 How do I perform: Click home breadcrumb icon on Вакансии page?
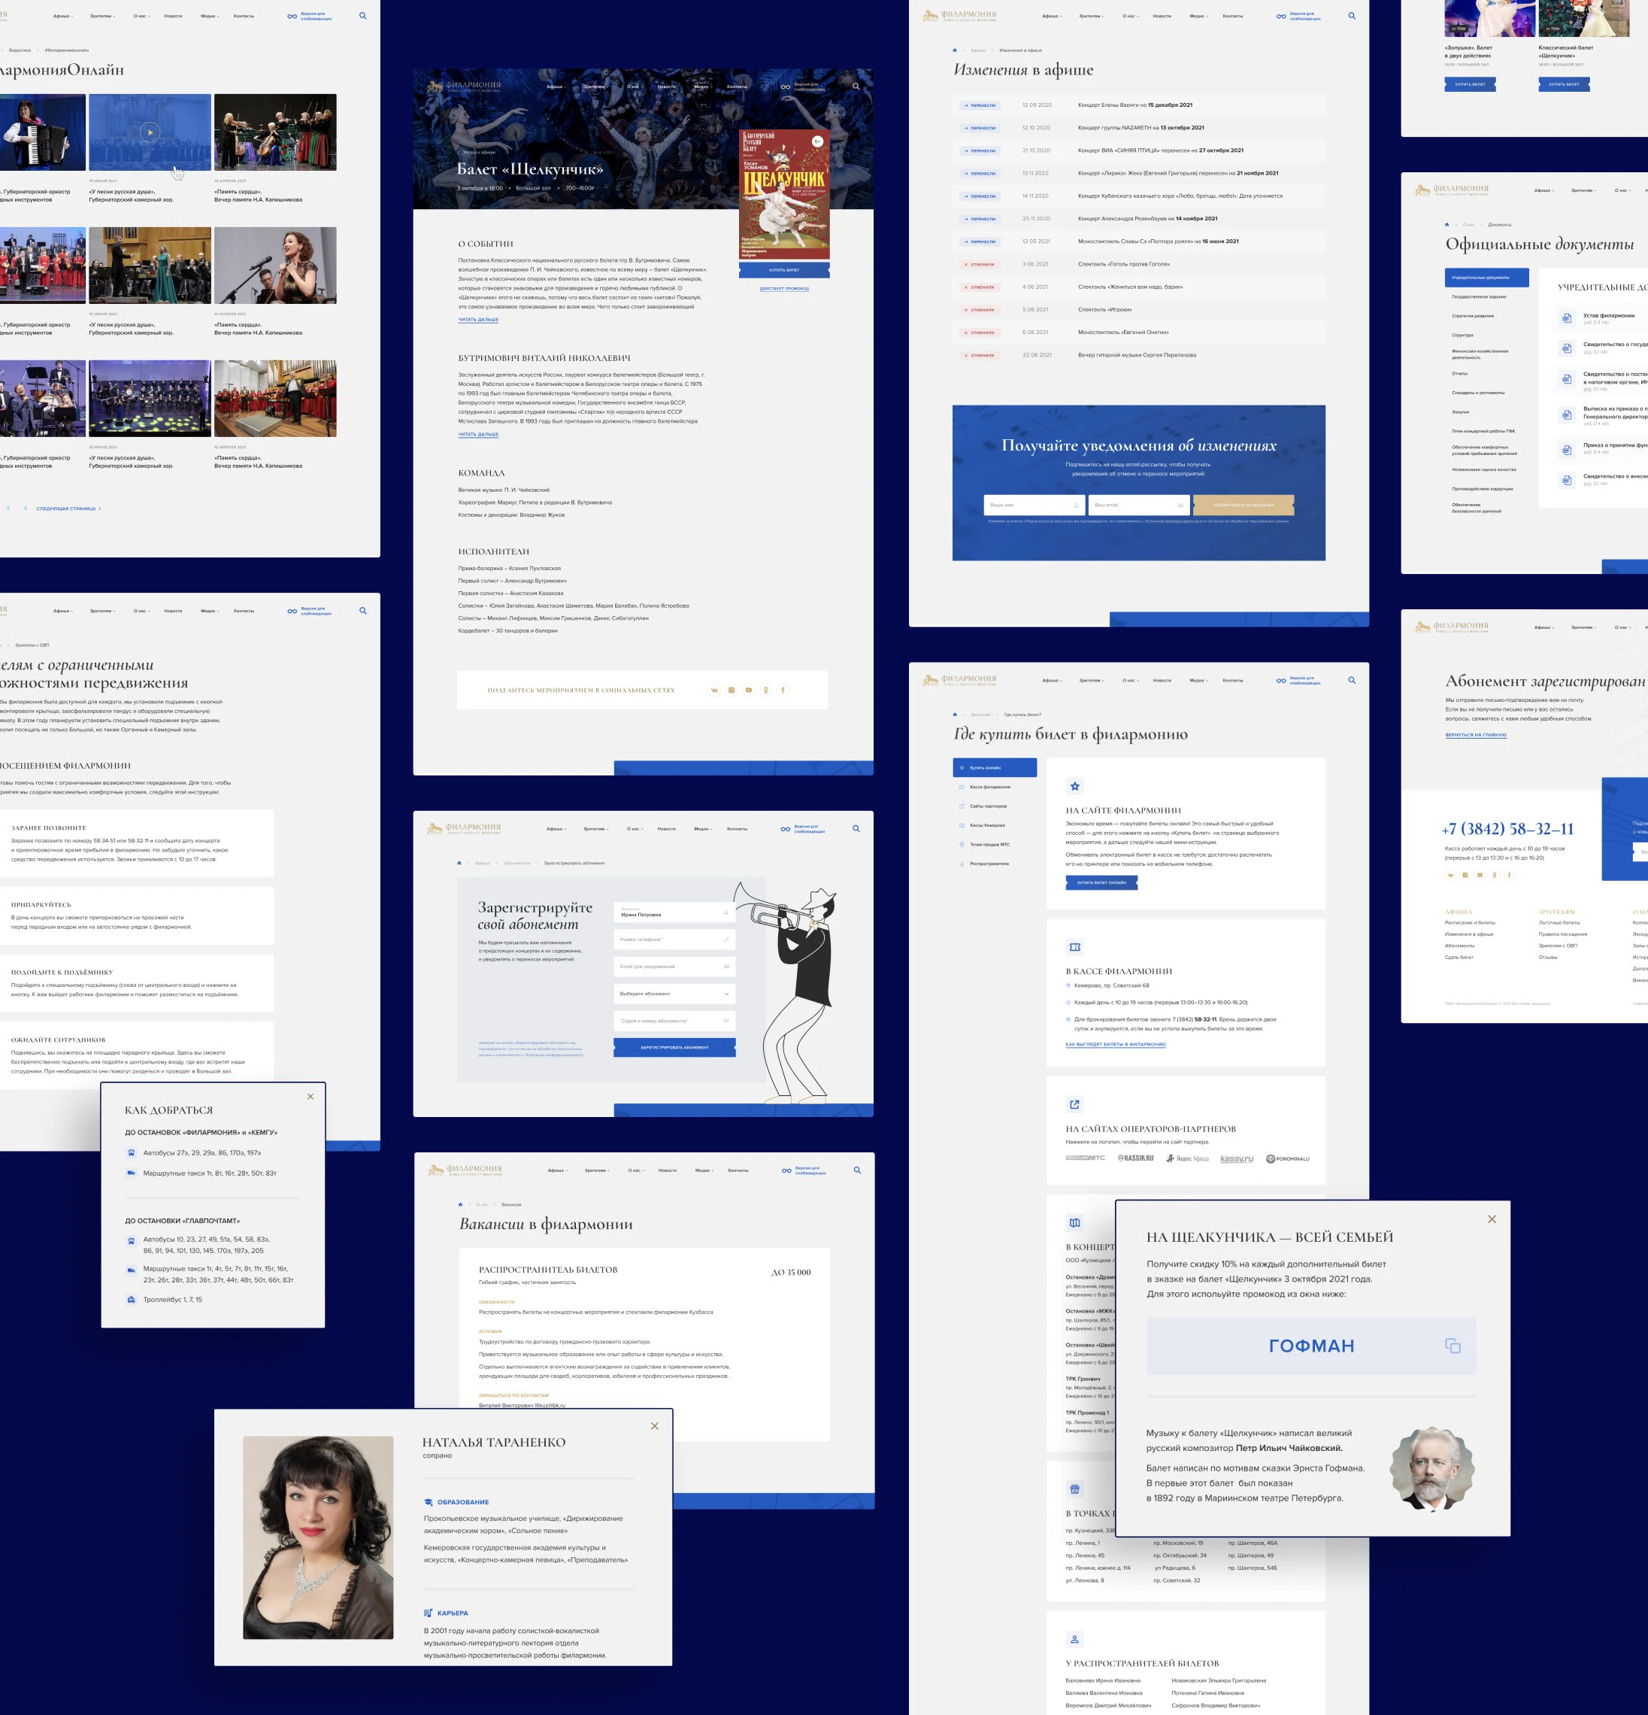click(x=460, y=1205)
